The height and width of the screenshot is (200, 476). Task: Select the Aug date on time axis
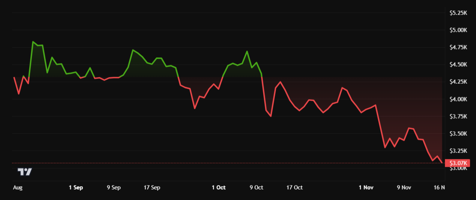(x=18, y=188)
